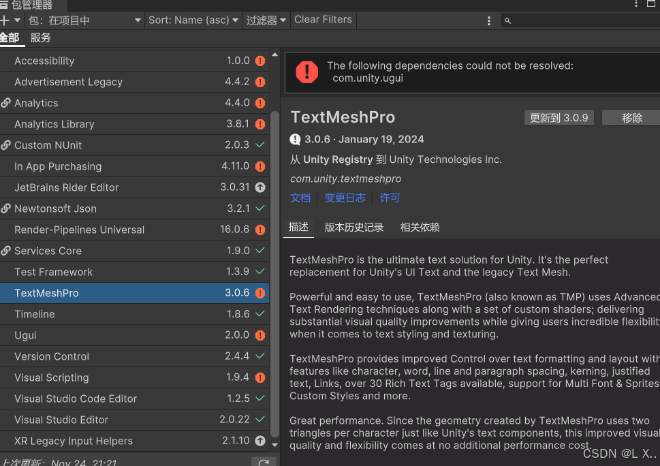Select the Advertisement Legacy package row
Image resolution: width=660 pixels, height=466 pixels.
pos(134,82)
